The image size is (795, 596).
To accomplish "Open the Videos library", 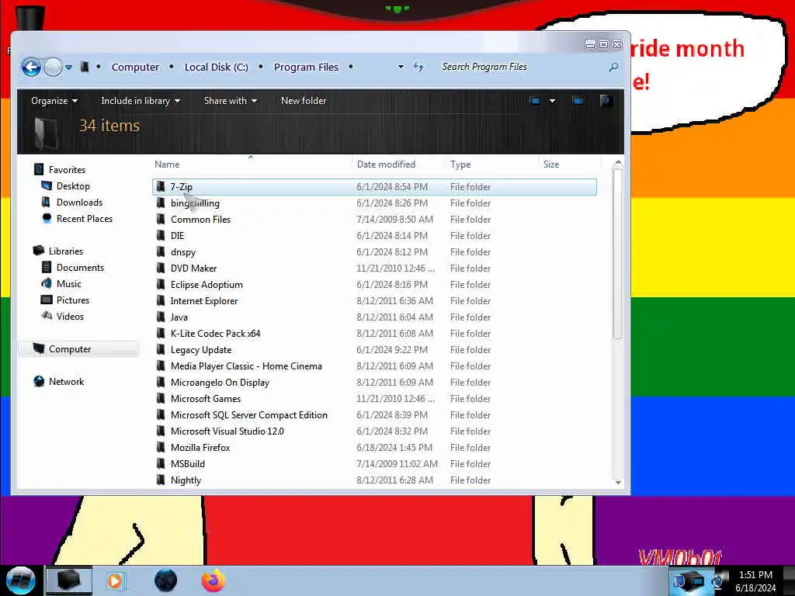I will click(70, 317).
